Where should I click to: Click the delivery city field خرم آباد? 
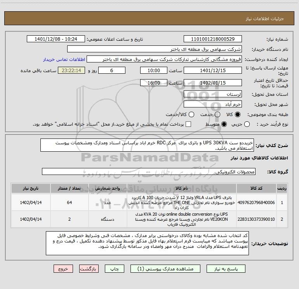pos(213,104)
